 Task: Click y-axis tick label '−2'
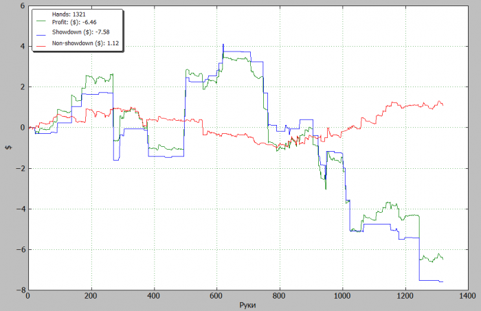click(x=21, y=168)
